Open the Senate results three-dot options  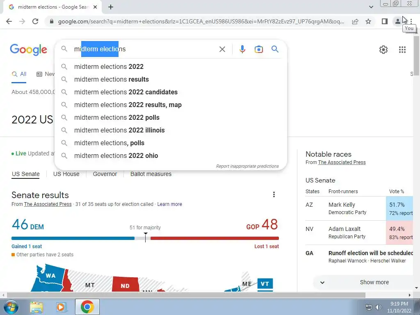pyautogui.click(x=274, y=194)
